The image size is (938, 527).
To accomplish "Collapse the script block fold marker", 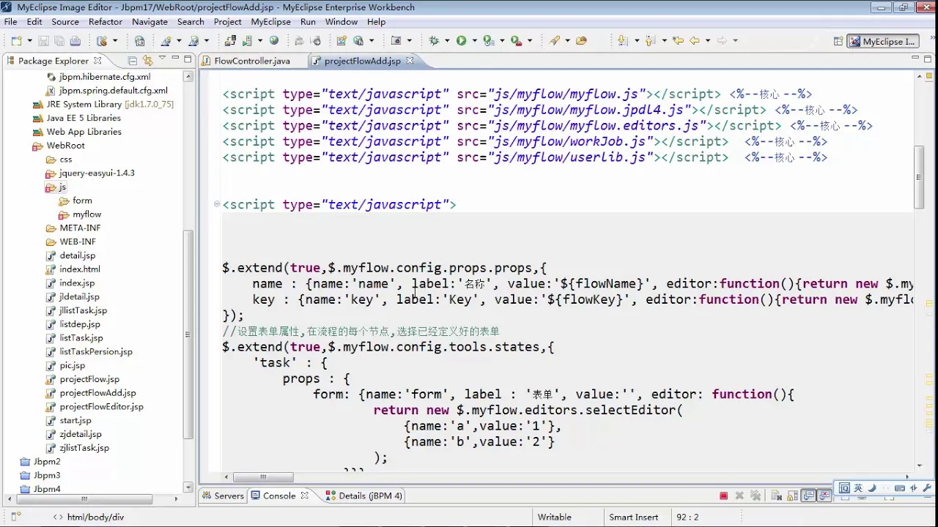I will pos(216,205).
